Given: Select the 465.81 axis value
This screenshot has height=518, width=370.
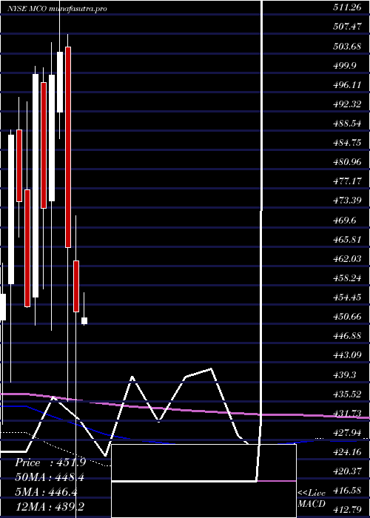Looking at the screenshot, I should 347,239.
